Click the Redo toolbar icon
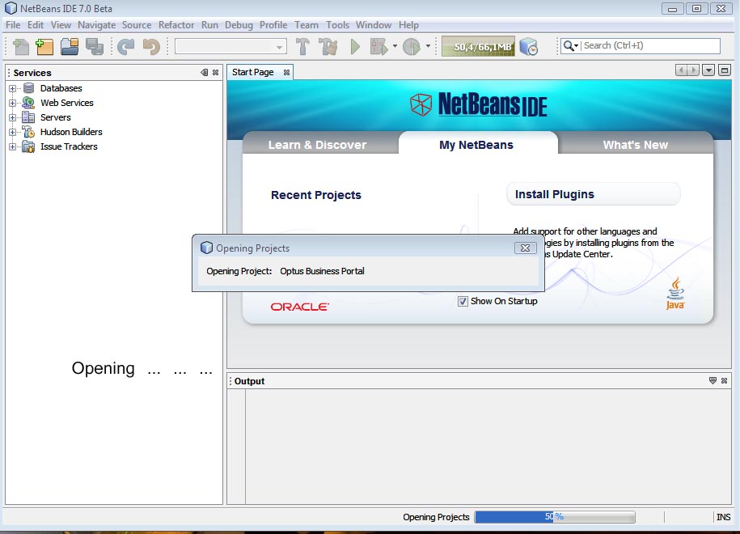740x534 pixels. (x=125, y=47)
